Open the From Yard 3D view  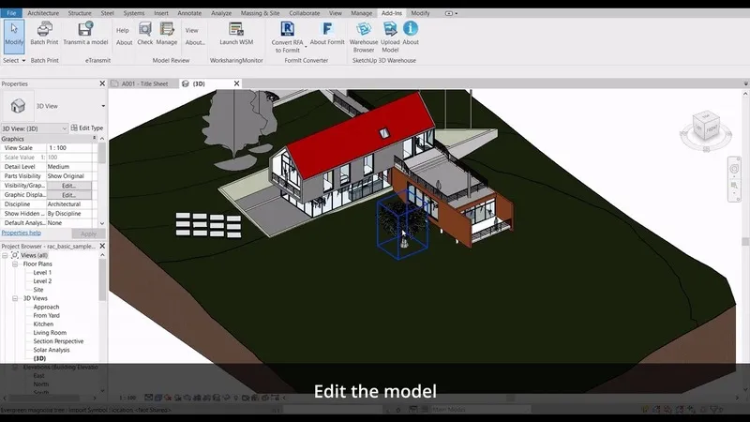tap(46, 315)
